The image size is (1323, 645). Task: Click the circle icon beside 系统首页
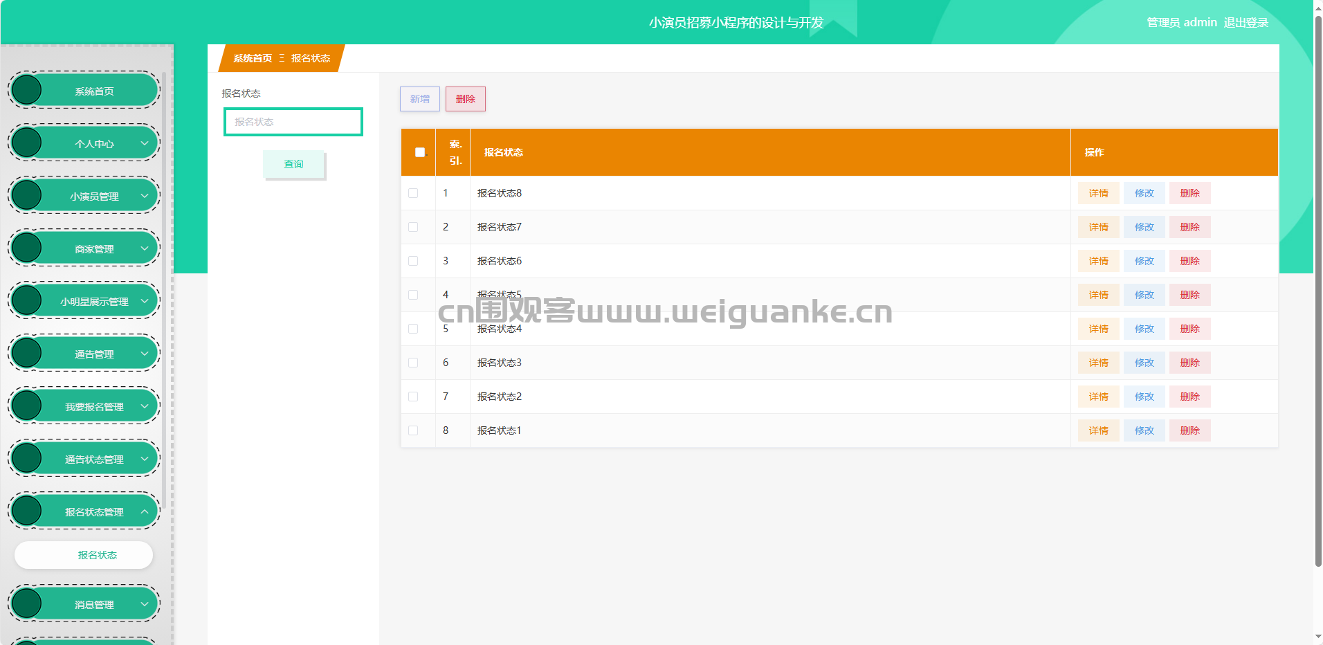tap(27, 90)
